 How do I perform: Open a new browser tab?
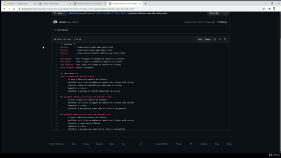pos(145,4)
